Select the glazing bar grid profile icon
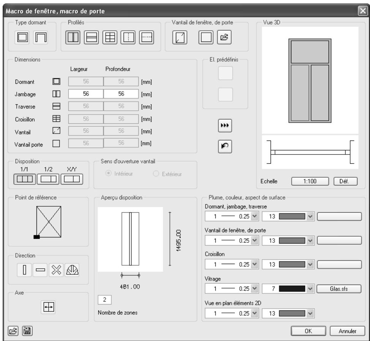 click(x=110, y=37)
